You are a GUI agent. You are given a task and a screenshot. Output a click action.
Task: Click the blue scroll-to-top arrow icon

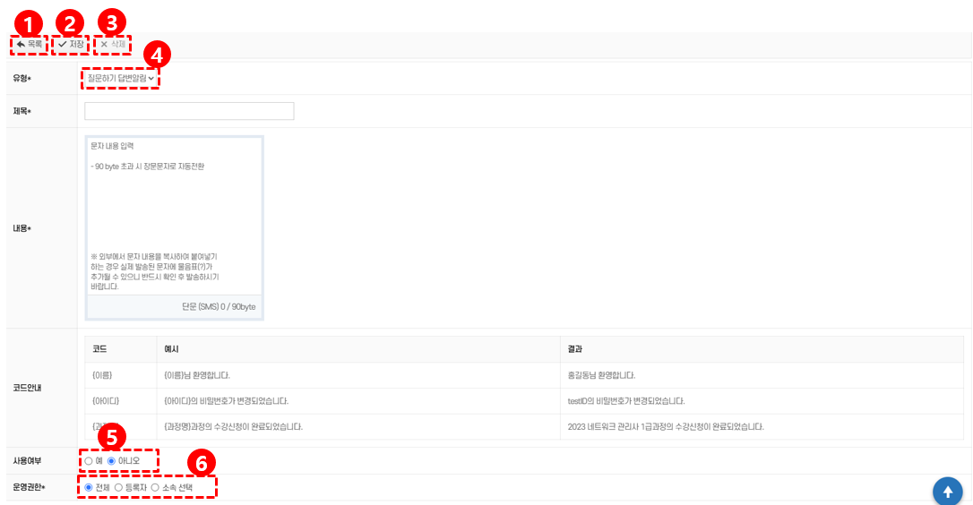pyautogui.click(x=947, y=492)
